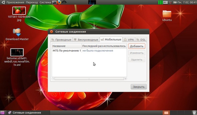Click the horizontal scrollbar left arrow
197x115 pixels.
(x=53, y=79)
